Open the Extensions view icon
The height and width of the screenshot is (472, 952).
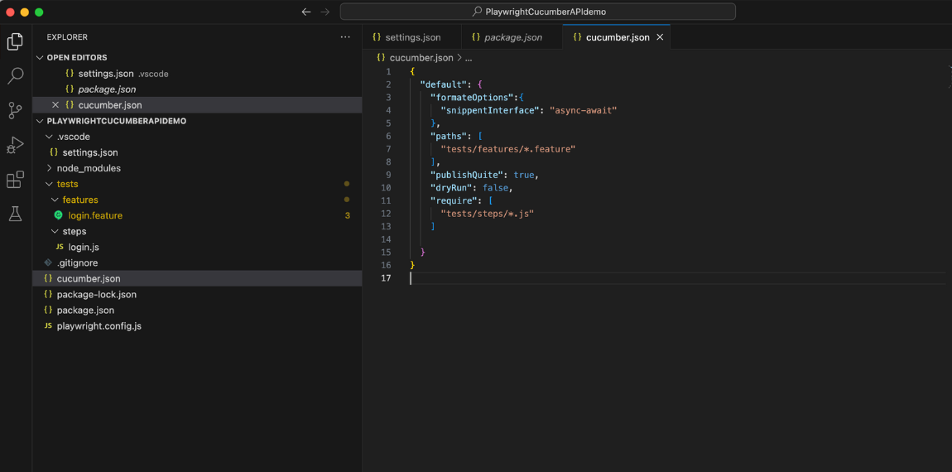click(x=15, y=180)
